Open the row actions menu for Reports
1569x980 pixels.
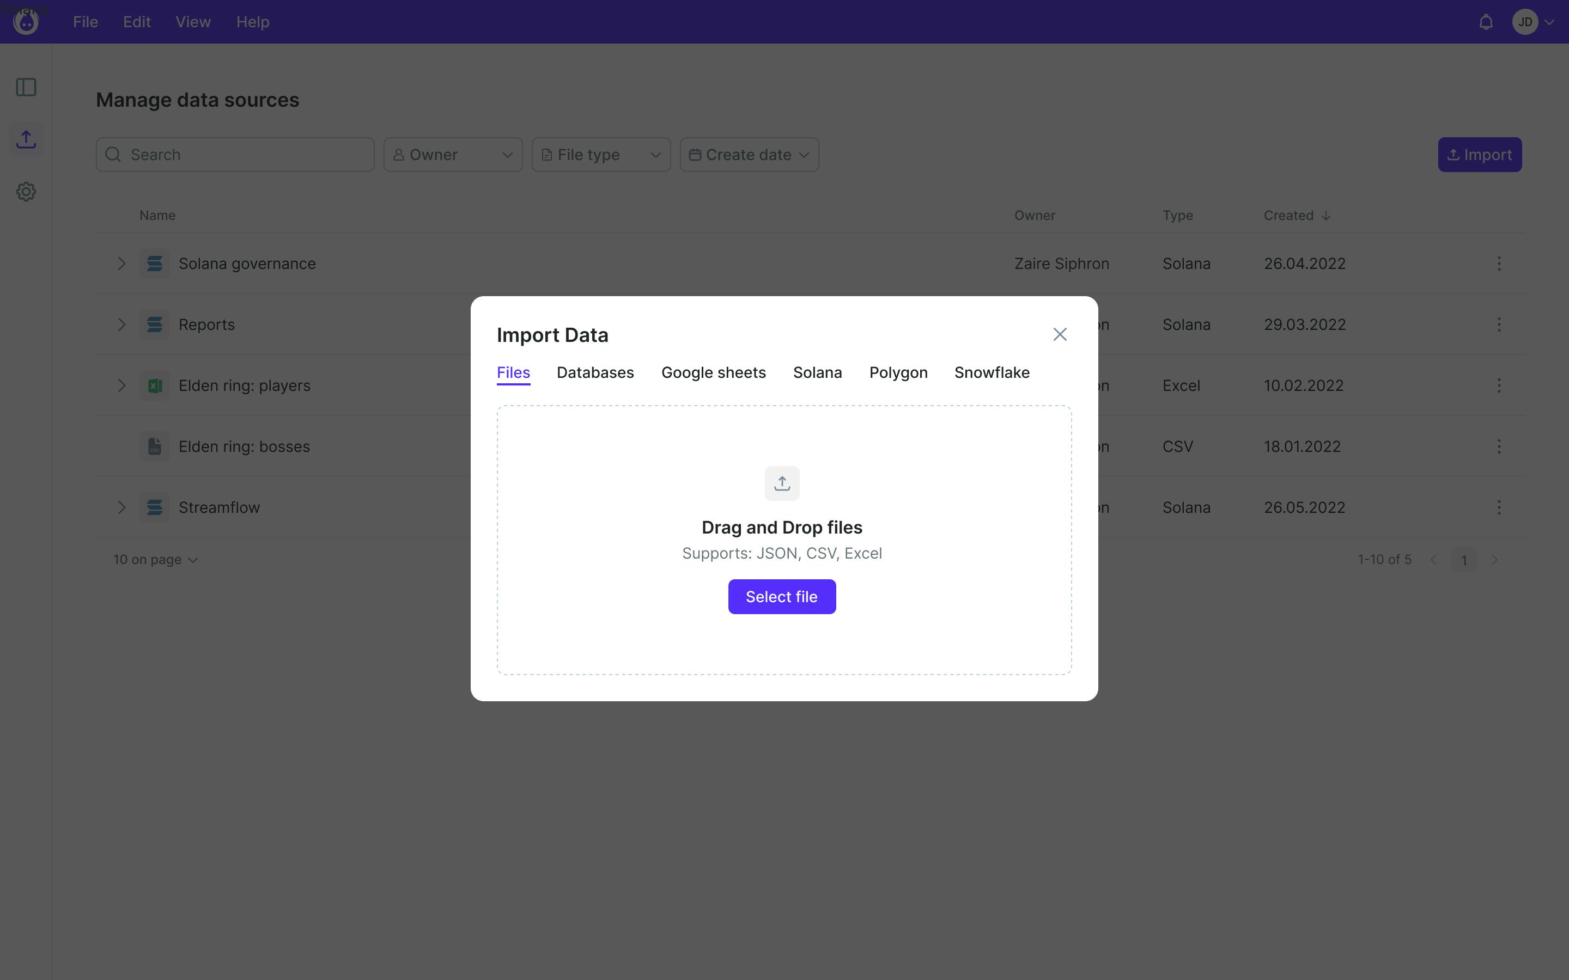coord(1498,324)
